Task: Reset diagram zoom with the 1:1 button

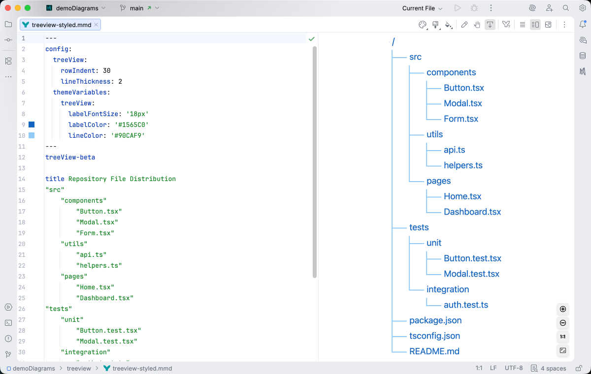Action: 562,337
